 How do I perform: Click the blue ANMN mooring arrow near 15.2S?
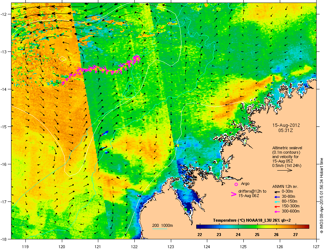pyautogui.click(x=105, y=133)
